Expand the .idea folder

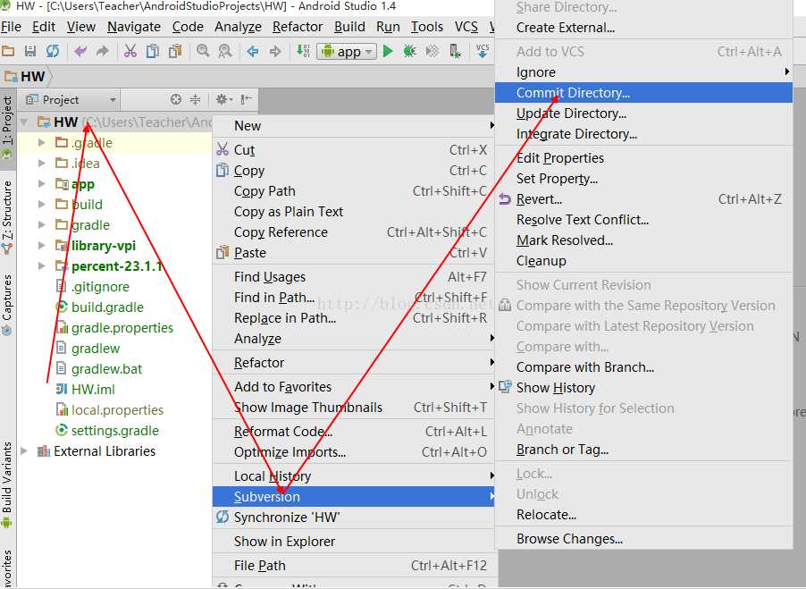[42, 163]
